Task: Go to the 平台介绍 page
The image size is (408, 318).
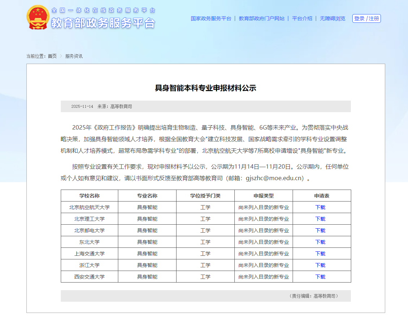Action: pyautogui.click(x=302, y=18)
